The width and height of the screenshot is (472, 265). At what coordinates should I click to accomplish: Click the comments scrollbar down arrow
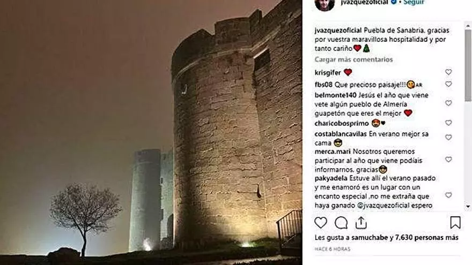tap(468, 207)
